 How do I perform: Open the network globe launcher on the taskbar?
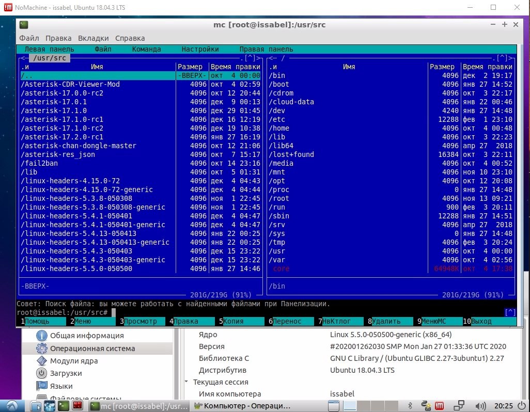50,406
